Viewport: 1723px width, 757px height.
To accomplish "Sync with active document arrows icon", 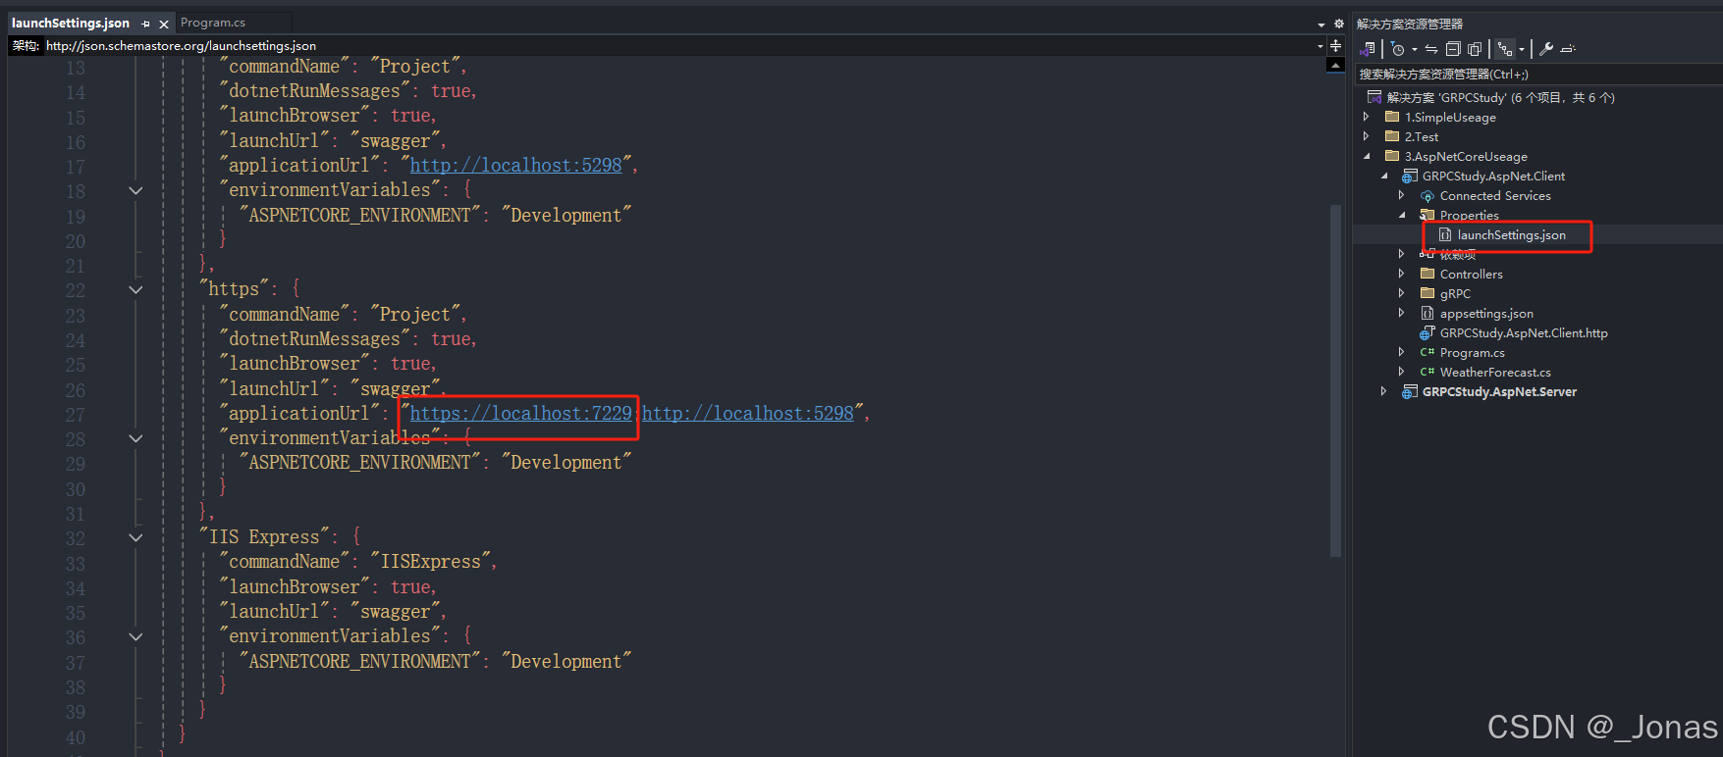I will point(1431,49).
